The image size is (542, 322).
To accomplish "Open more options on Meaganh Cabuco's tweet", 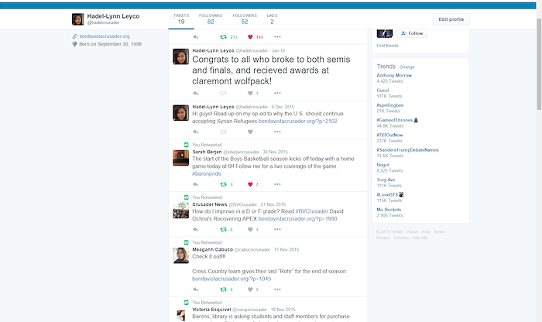I will (x=277, y=289).
